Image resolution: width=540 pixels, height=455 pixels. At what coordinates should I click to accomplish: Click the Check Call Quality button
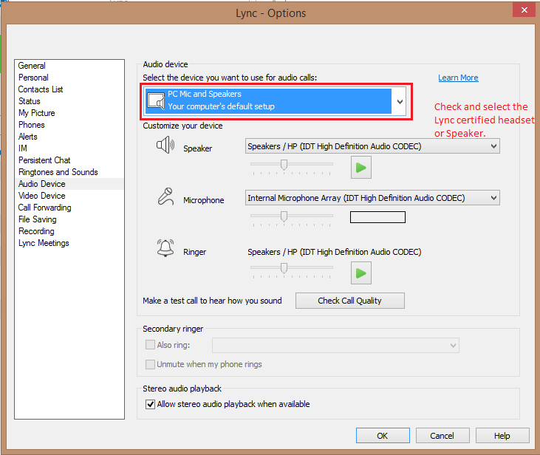350,301
